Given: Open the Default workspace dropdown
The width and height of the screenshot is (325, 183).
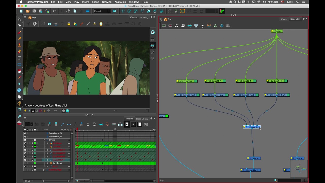Looking at the screenshot, I should coord(102,11).
